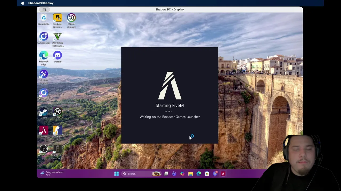Select Tom Clancy's Rainbow Six shortcut
341x191 pixels.
[x=58, y=152]
